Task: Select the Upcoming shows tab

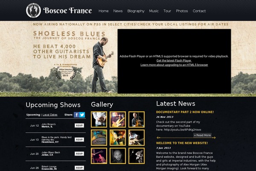Action: coord(33,115)
